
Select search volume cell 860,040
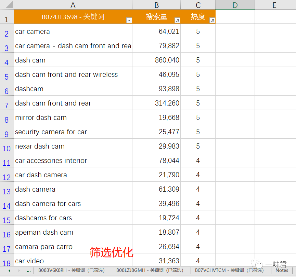click(x=156, y=60)
